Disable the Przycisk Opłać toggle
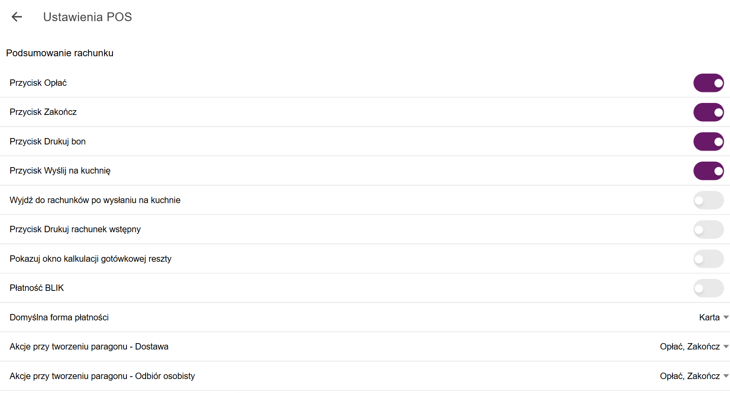Screen dimensions: 730x393 coord(708,83)
